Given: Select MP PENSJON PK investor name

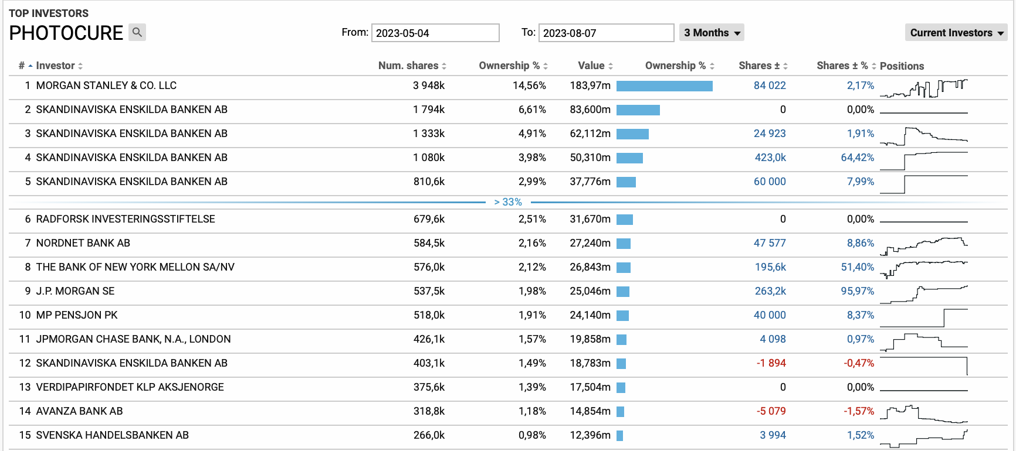Looking at the screenshot, I should pos(77,315).
